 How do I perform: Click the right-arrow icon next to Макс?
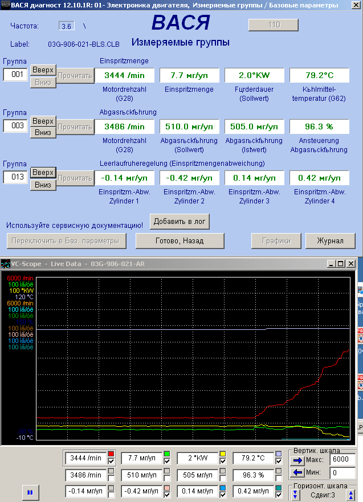[x=297, y=459]
